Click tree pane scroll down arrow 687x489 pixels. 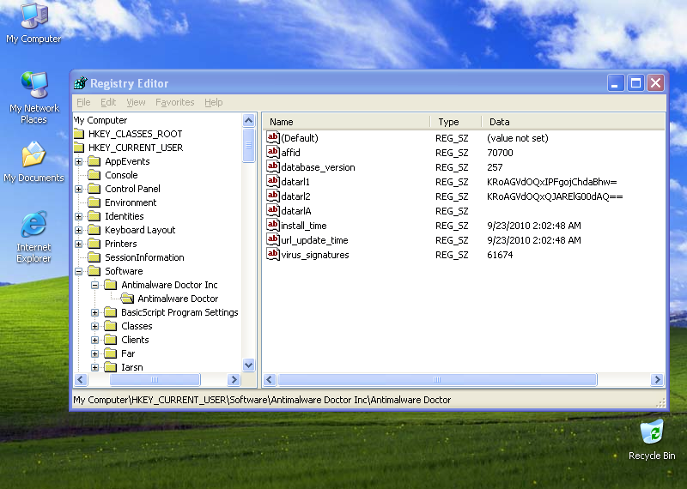pos(249,365)
